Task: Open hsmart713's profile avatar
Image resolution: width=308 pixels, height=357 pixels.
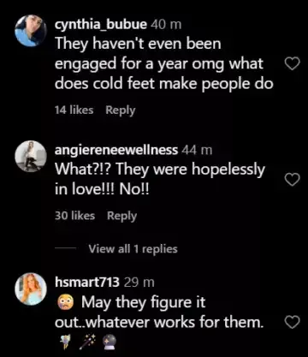Action: pos(31,289)
